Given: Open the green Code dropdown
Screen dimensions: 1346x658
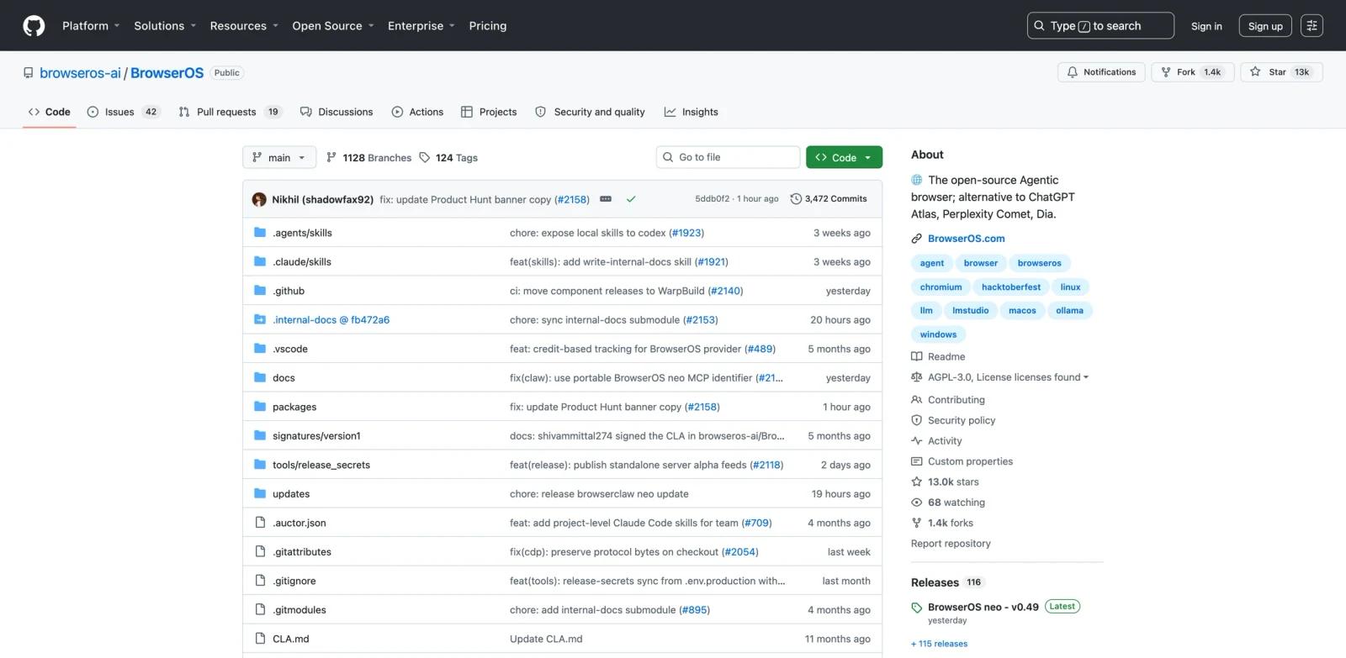Looking at the screenshot, I should click(844, 157).
